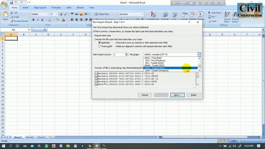Align text right in cell
This screenshot has height=149, width=265.
(81, 20)
